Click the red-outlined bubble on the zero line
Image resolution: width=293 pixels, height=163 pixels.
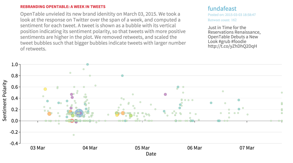pyautogui.click(x=72, y=121)
